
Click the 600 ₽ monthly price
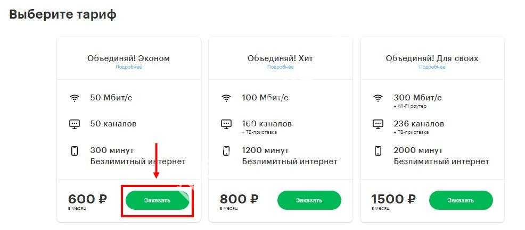click(x=87, y=200)
